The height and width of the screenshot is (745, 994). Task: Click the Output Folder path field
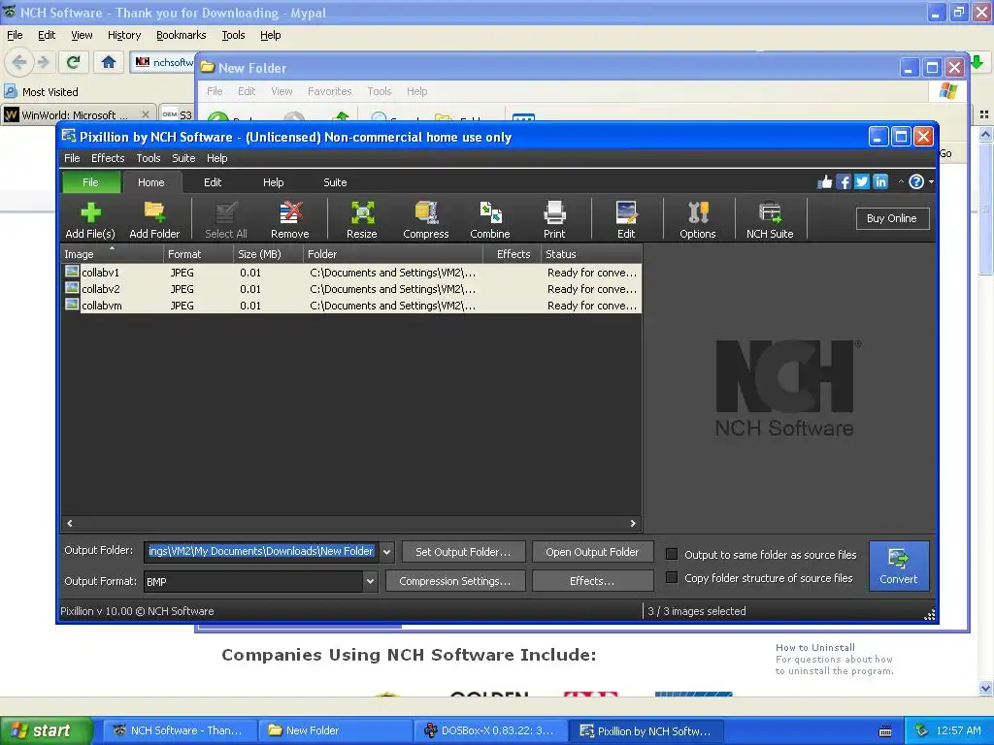pos(261,552)
